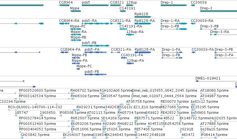The width and height of the screenshot is (237, 139).
Task: Select the RP003142534.5prime EST label
Action: pos(37,96)
